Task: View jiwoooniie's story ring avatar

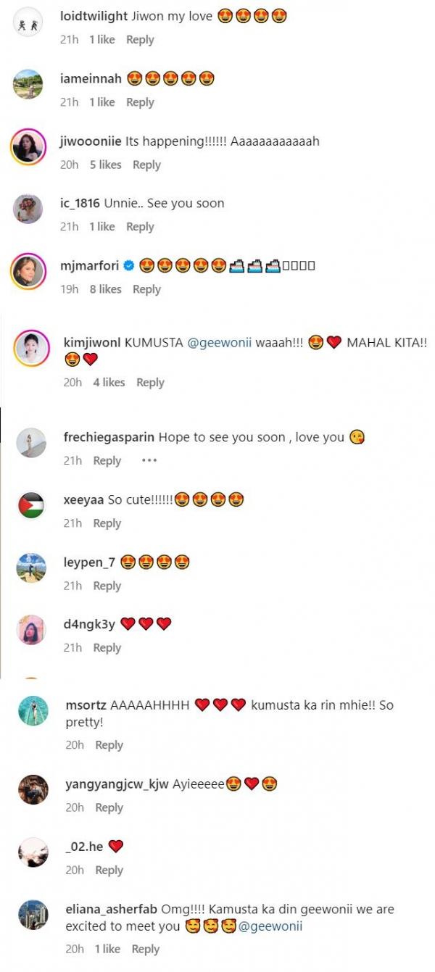Action: click(28, 147)
